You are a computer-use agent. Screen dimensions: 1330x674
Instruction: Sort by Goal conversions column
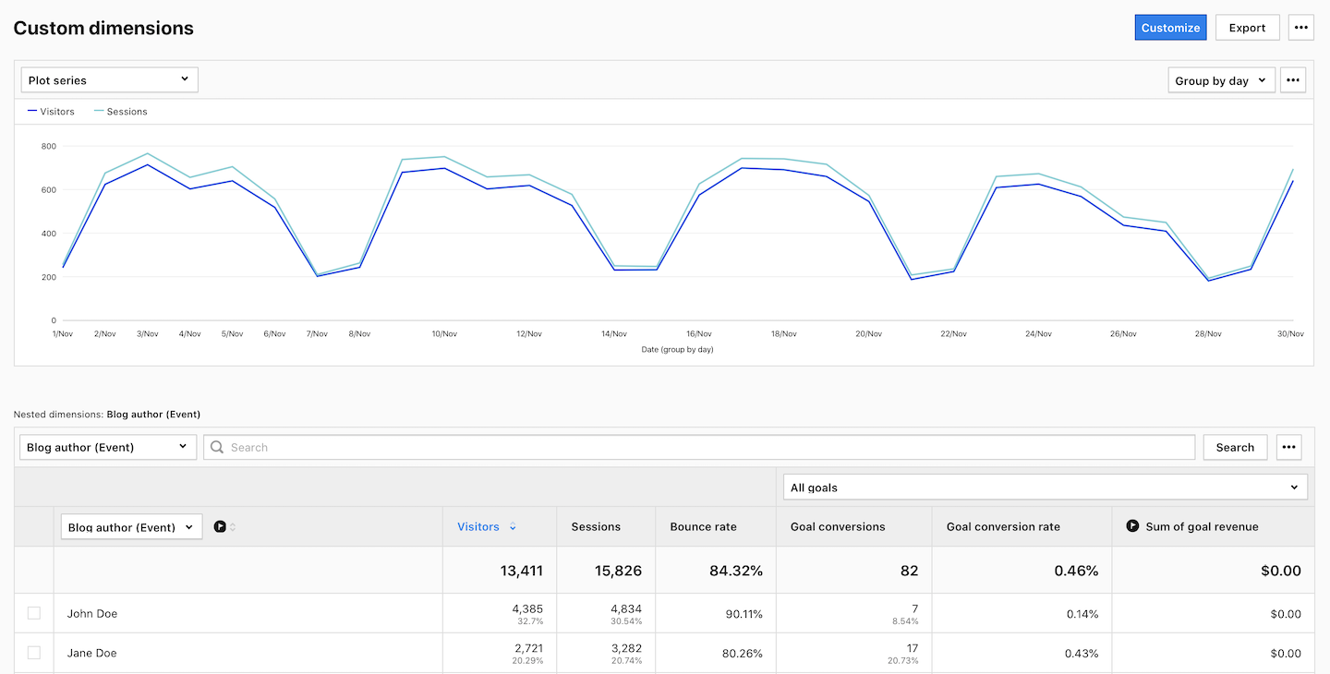click(838, 526)
